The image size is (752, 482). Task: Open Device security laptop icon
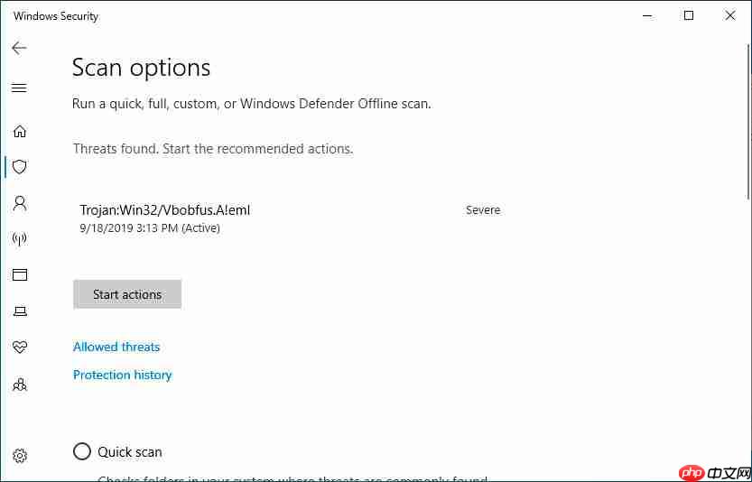(20, 311)
